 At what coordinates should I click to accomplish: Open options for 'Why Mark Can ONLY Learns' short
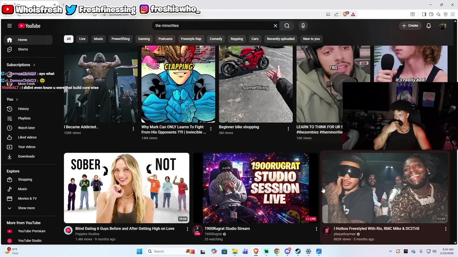pos(211,128)
